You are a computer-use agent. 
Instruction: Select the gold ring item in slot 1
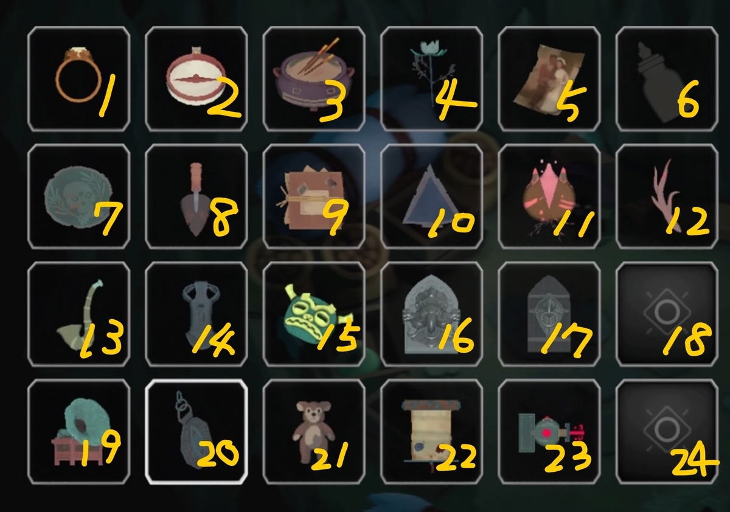(x=79, y=78)
